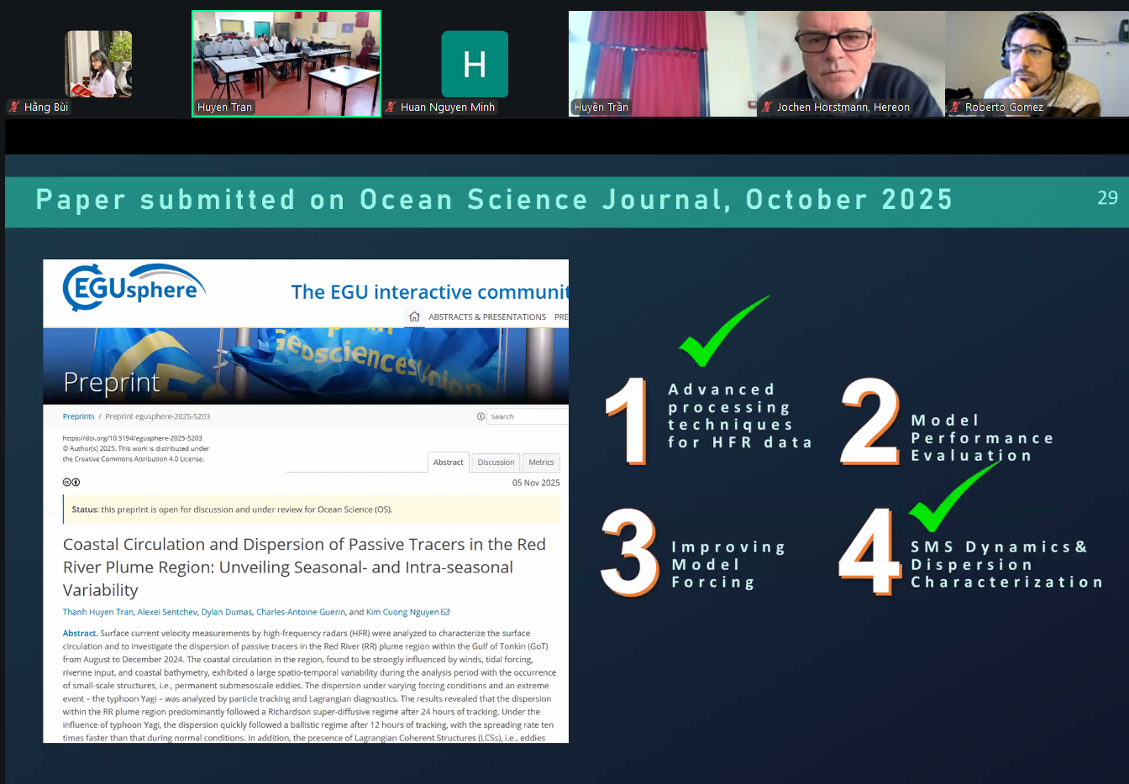1129x784 pixels.
Task: Open the Metrics tab
Action: (541, 463)
